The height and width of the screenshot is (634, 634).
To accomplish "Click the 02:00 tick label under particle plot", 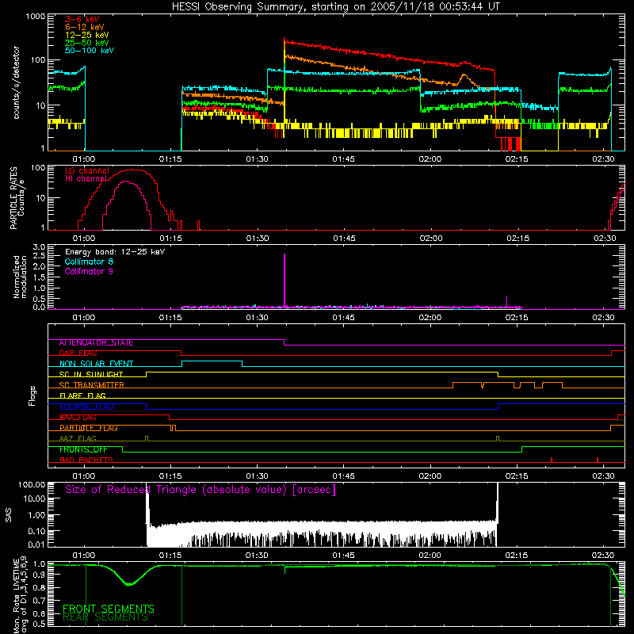I will click(431, 239).
